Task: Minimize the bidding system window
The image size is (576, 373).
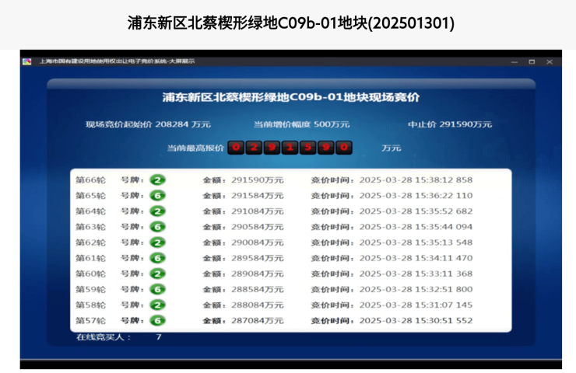Action: [515, 61]
